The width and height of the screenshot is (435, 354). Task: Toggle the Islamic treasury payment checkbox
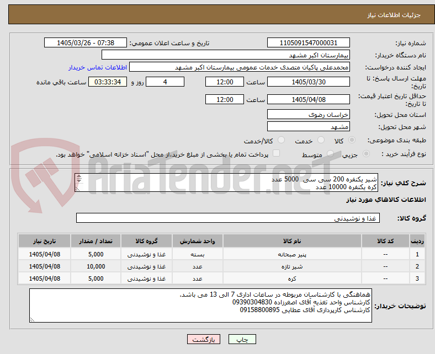(x=277, y=153)
